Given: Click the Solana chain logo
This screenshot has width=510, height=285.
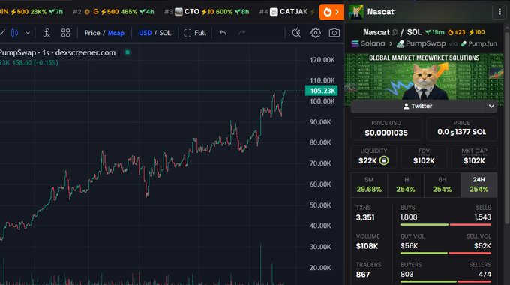Looking at the screenshot, I should click(355, 43).
